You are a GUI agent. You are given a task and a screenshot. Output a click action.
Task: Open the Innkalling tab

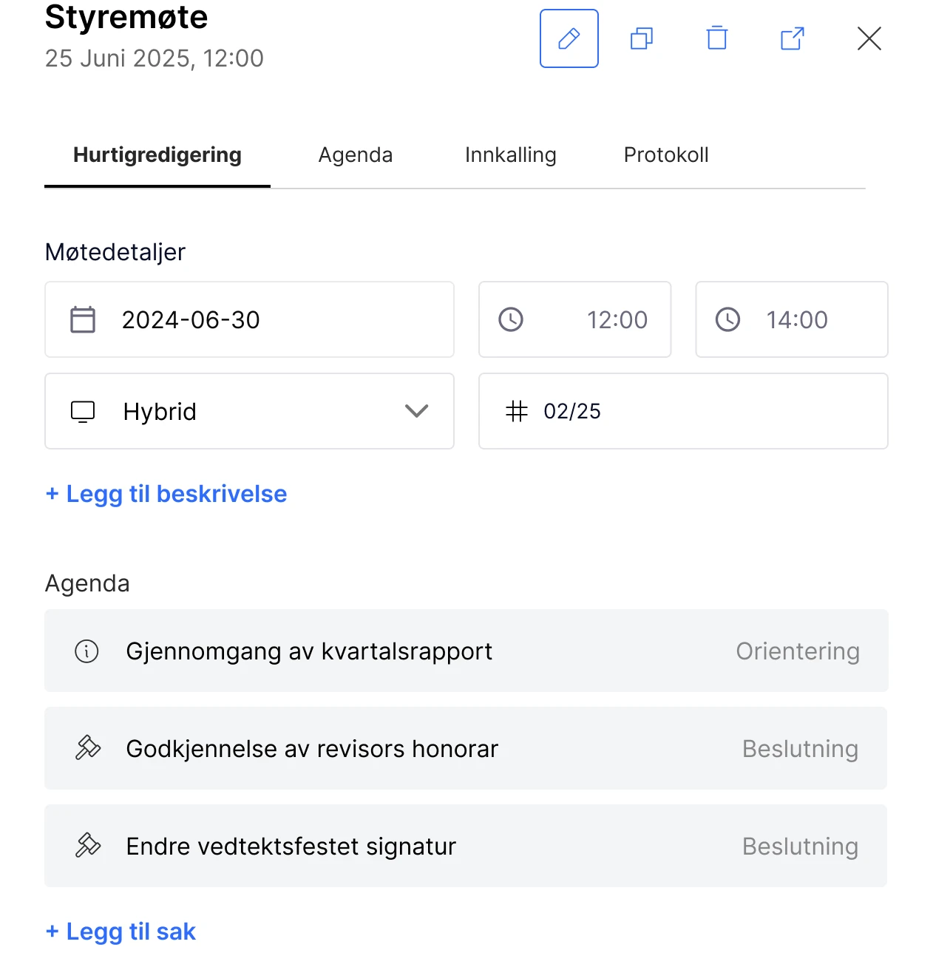click(510, 155)
